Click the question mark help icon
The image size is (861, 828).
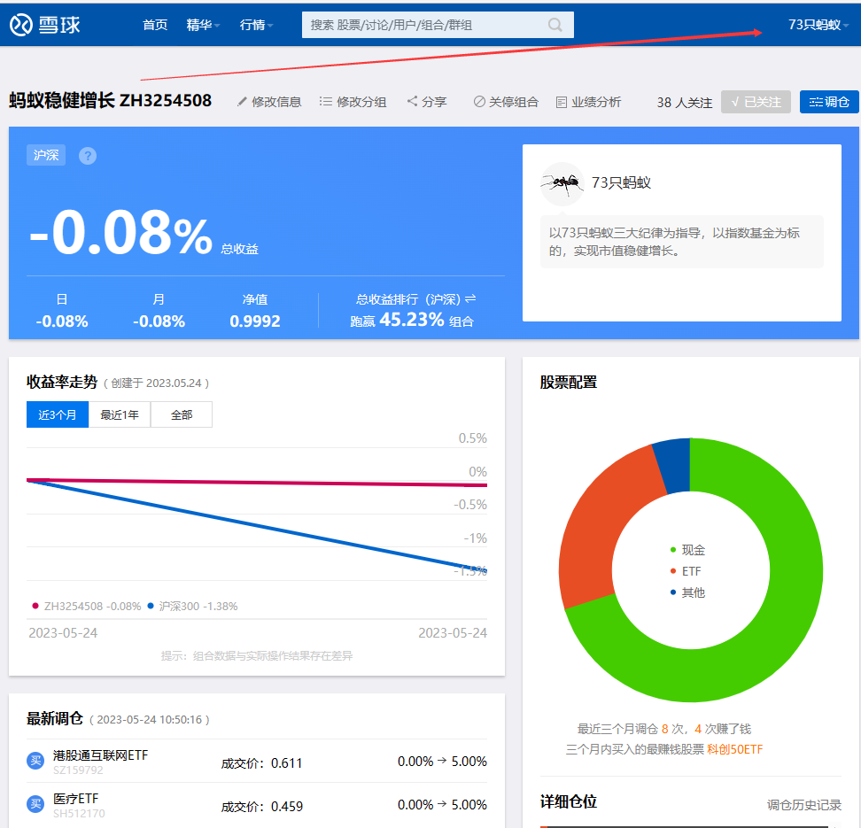[88, 156]
